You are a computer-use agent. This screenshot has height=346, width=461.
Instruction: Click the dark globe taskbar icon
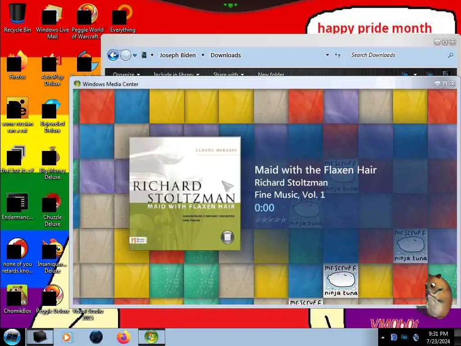coord(96,337)
